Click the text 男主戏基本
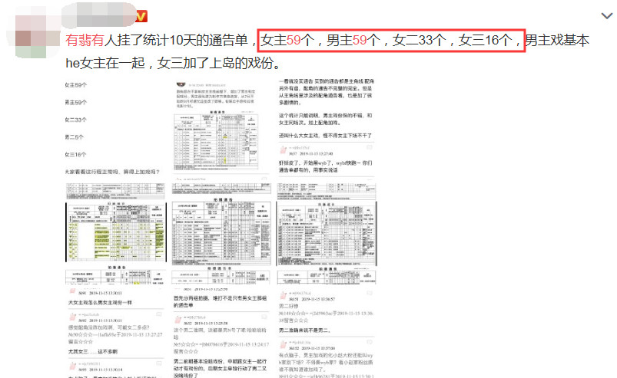Viewport: 617px width, 378px height. [557, 40]
